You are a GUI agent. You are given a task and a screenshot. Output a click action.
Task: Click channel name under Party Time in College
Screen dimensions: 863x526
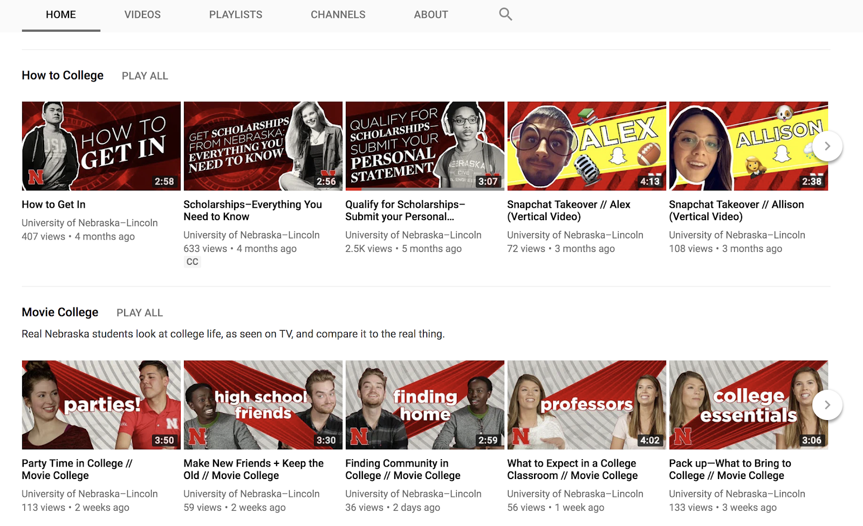pos(90,494)
